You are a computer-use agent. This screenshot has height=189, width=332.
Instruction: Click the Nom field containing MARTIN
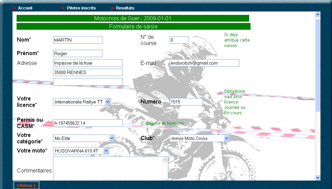[x=78, y=40]
